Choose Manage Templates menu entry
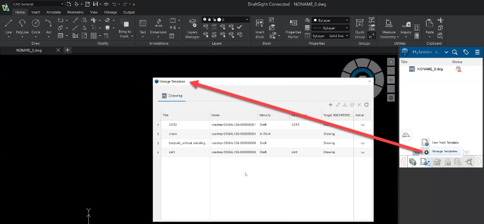The image size is (484, 224). [x=442, y=151]
